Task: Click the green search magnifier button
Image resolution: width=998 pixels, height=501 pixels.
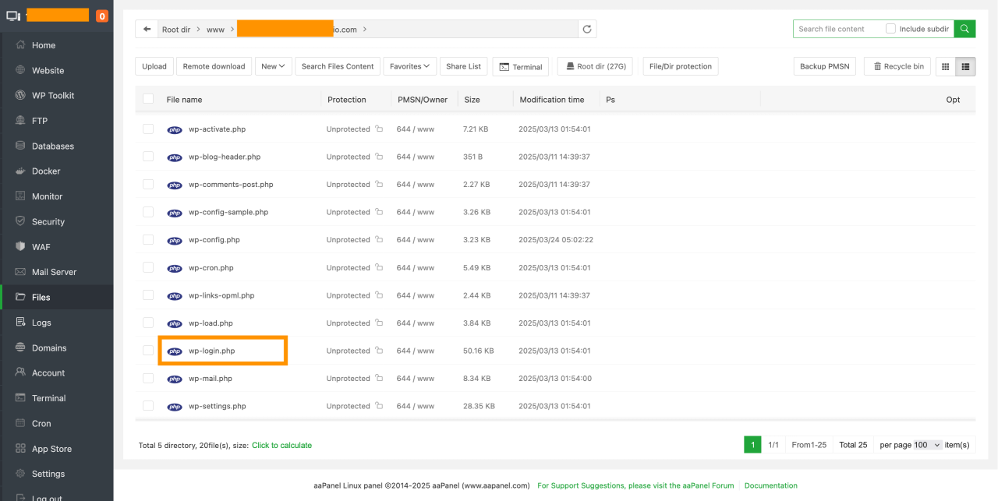Action: click(964, 29)
